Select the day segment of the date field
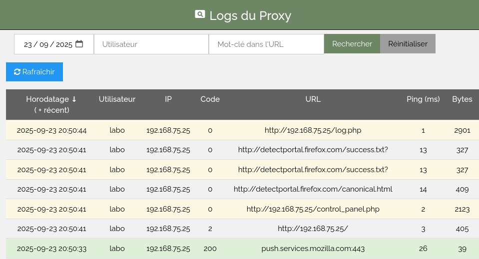Viewport: 479px width, 259px height. 28,44
